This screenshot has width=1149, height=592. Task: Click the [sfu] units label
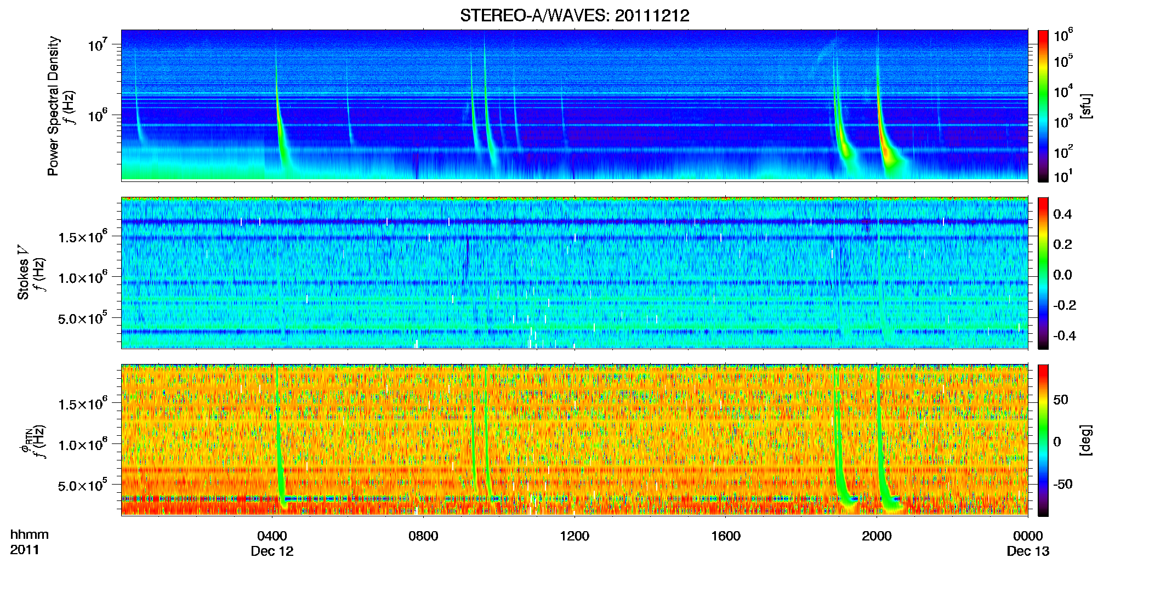pyautogui.click(x=1086, y=106)
